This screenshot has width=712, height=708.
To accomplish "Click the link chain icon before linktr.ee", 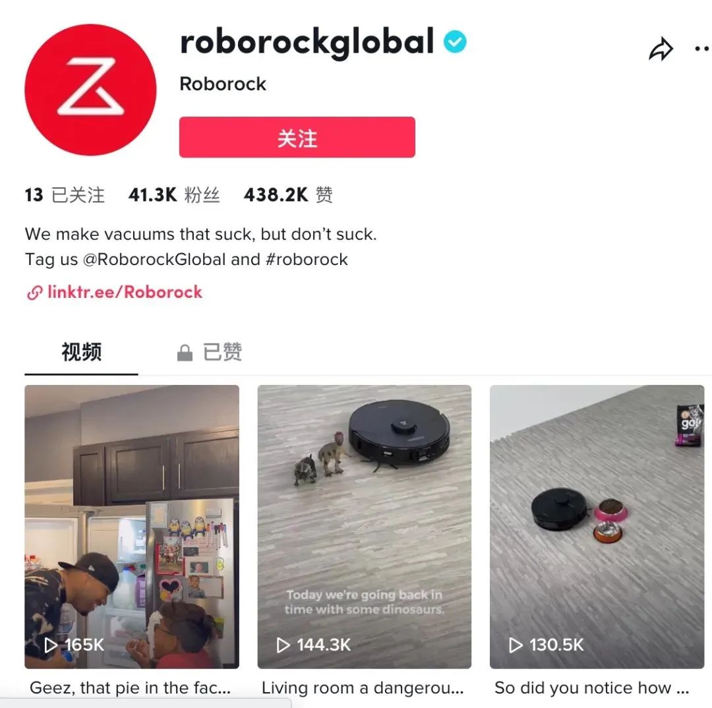I will pos(34,293).
